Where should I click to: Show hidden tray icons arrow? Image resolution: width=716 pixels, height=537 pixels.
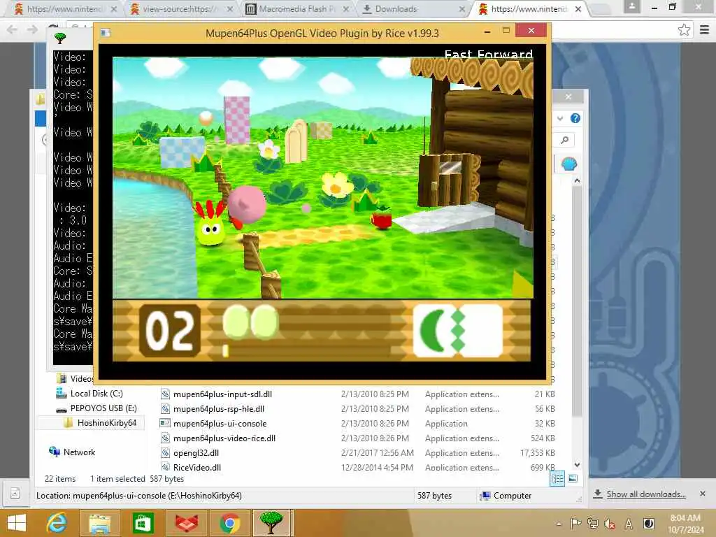559,524
